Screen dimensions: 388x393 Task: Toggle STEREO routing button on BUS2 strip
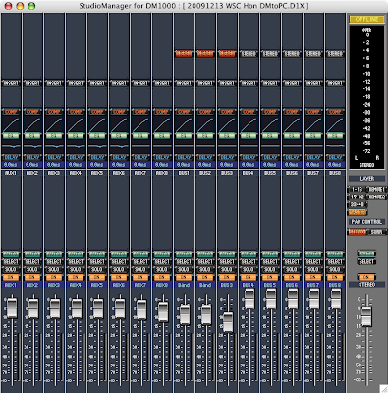[x=205, y=54]
